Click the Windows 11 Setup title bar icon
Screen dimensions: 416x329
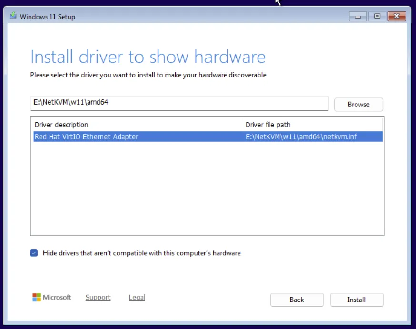13,16
